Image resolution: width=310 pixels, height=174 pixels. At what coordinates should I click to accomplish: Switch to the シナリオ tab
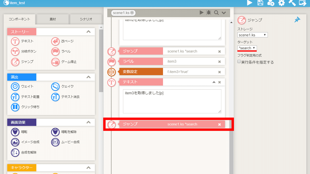pyautogui.click(x=86, y=19)
